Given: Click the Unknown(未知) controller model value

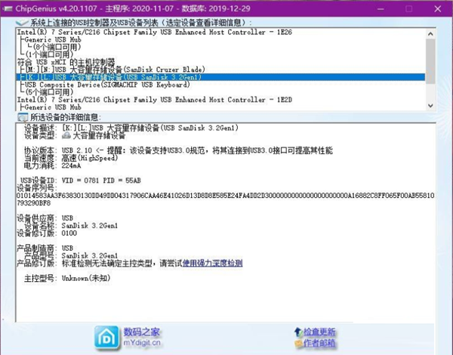Looking at the screenshot, I should (x=86, y=278).
